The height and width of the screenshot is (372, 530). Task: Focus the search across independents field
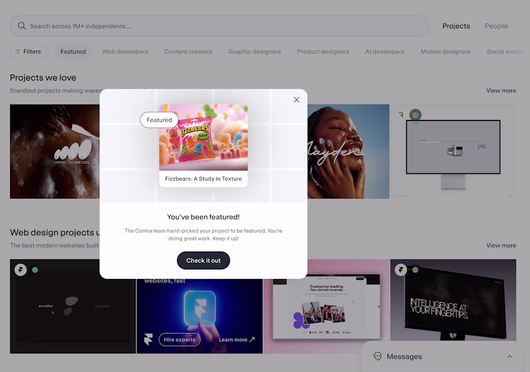220,26
